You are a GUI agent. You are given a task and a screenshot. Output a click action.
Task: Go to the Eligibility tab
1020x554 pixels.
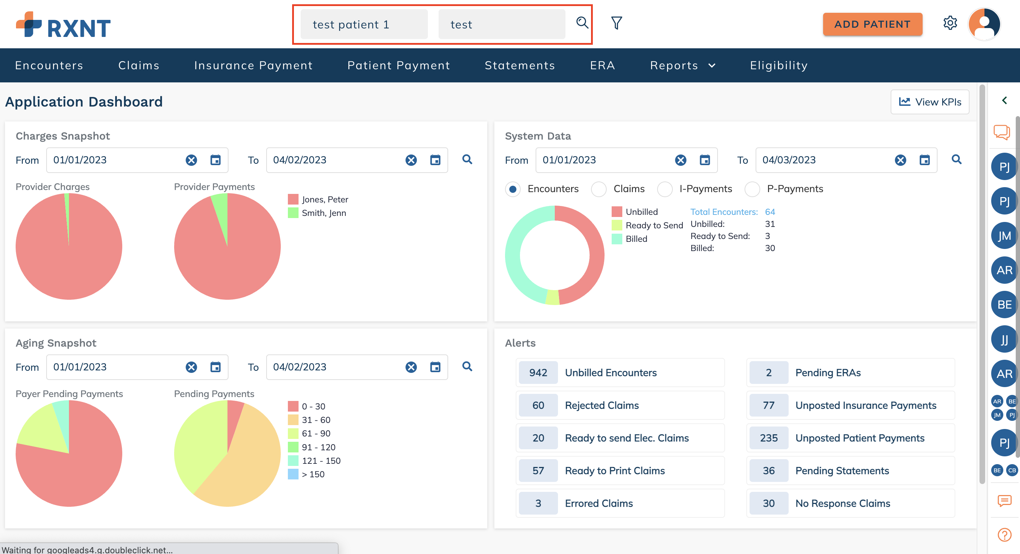[x=778, y=65]
